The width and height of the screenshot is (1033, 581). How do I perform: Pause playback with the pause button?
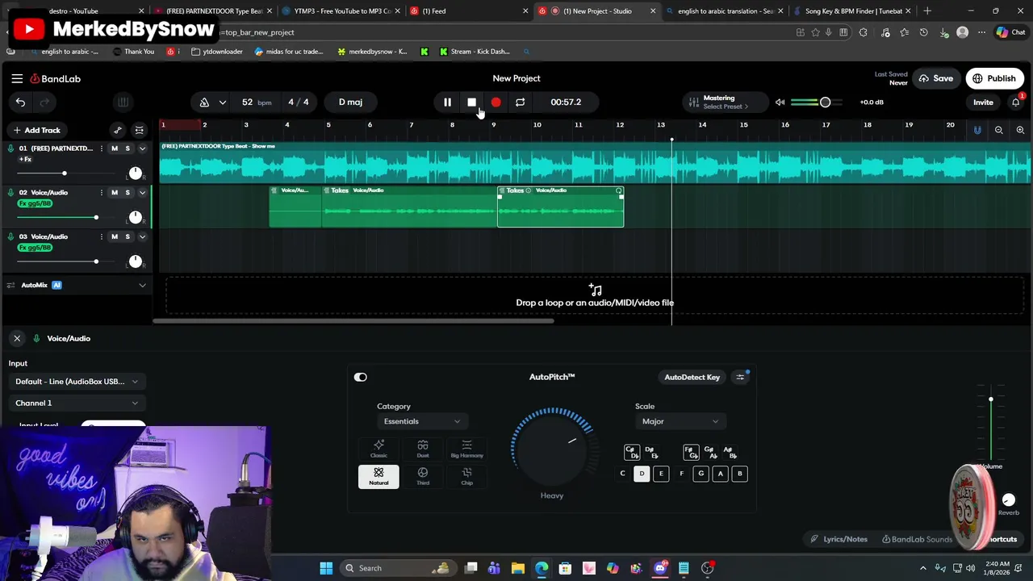click(447, 102)
